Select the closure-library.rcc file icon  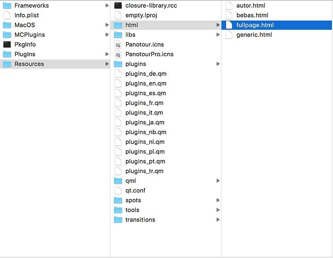(118, 6)
